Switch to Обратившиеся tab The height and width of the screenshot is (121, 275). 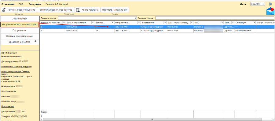(20, 19)
